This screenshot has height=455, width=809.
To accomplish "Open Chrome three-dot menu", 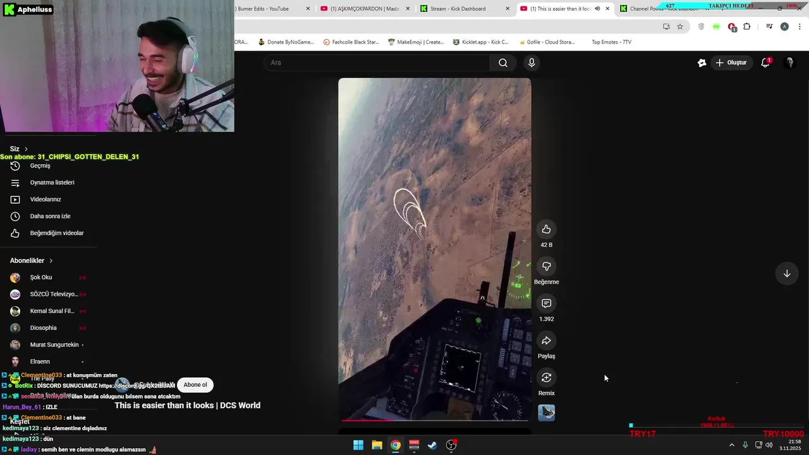I will tap(800, 27).
